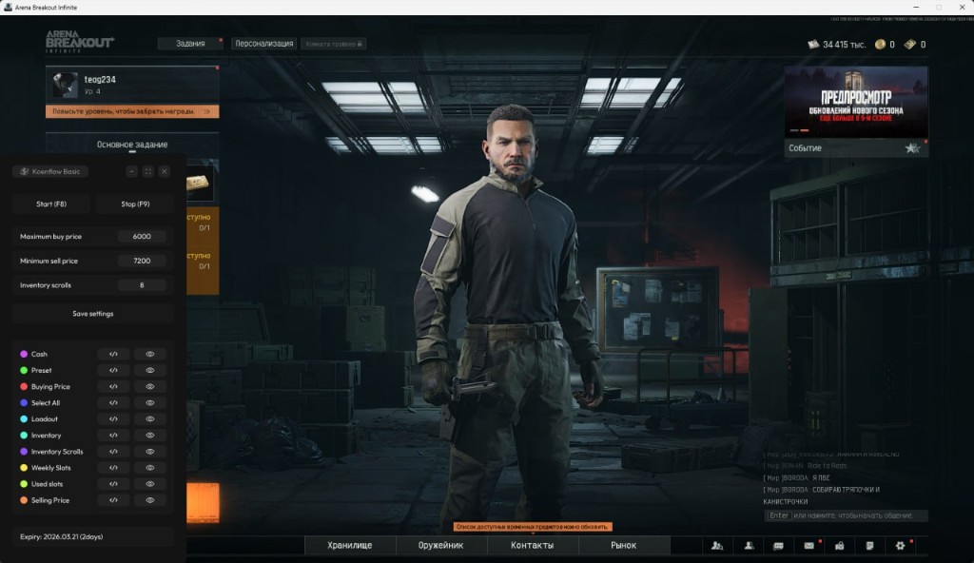The image size is (974, 563).
Task: Click the green Preset color swatch
Action: tap(24, 370)
